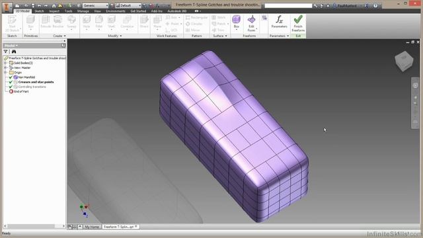Select the Controlling transitions feature
Image resolution: width=423 pixels, height=238 pixels.
32,87
